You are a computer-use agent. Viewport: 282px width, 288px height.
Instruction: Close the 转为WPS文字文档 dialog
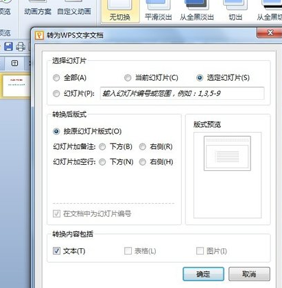[x=270, y=33]
